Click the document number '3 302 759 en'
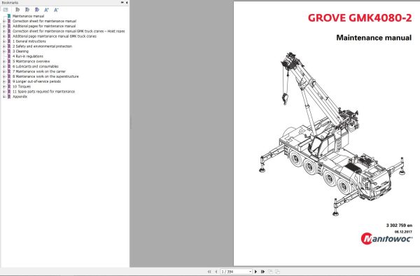Image resolution: width=420 pixels, height=276 pixels. [x=399, y=226]
